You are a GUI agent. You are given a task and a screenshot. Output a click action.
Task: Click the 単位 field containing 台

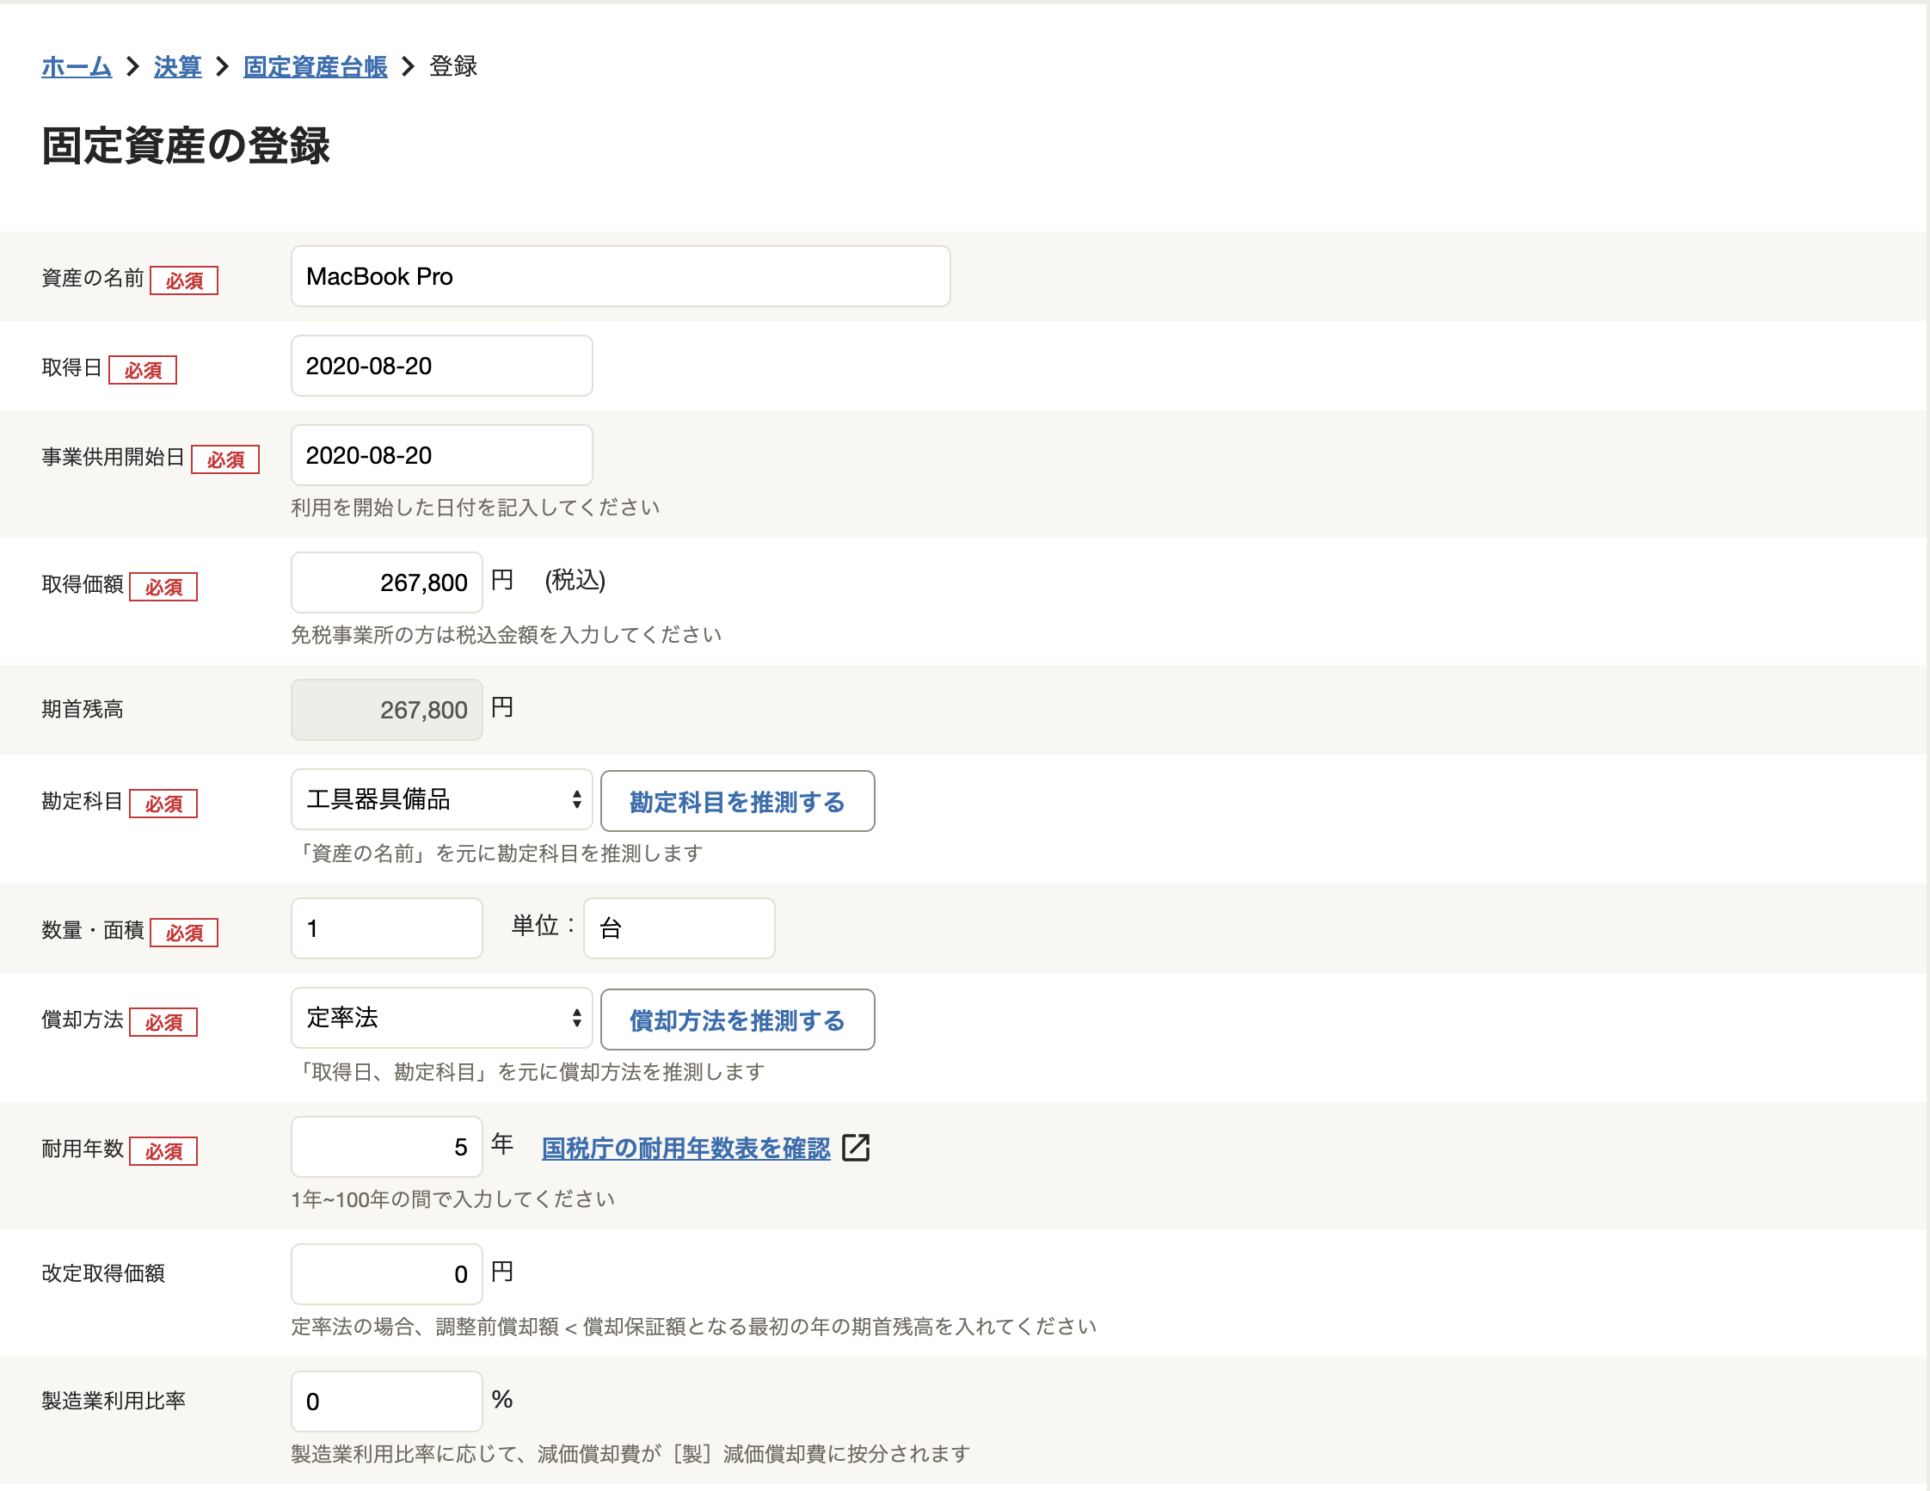(x=679, y=929)
